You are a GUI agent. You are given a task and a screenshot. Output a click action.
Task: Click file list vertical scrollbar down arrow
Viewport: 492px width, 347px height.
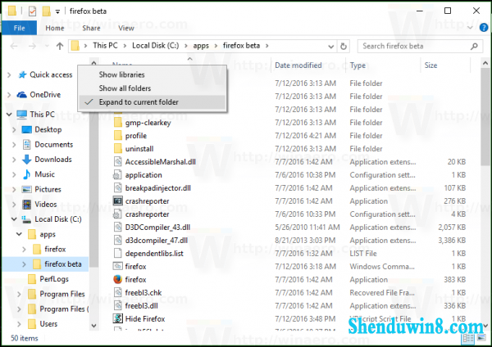[485, 326]
